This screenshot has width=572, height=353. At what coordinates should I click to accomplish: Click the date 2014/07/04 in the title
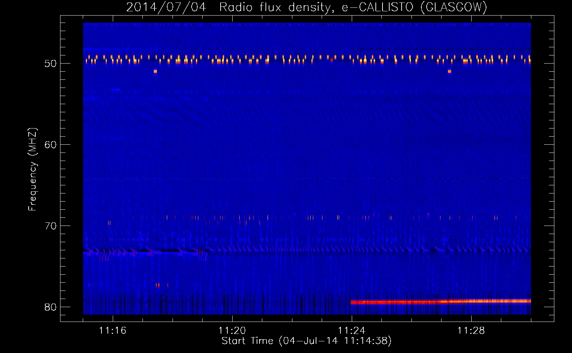tap(166, 7)
